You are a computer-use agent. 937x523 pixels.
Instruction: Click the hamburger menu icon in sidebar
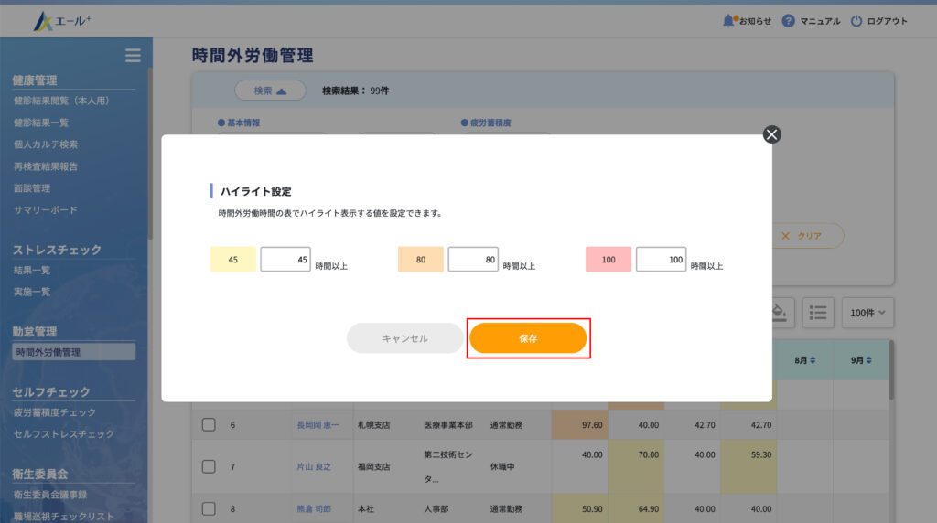click(133, 56)
